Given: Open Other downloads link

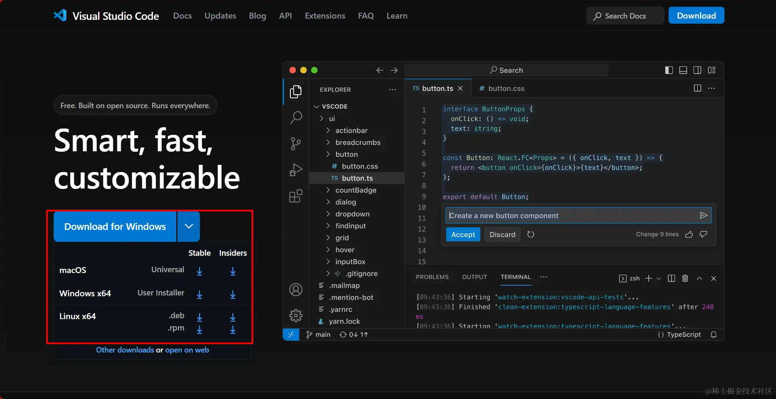Looking at the screenshot, I should (x=125, y=350).
